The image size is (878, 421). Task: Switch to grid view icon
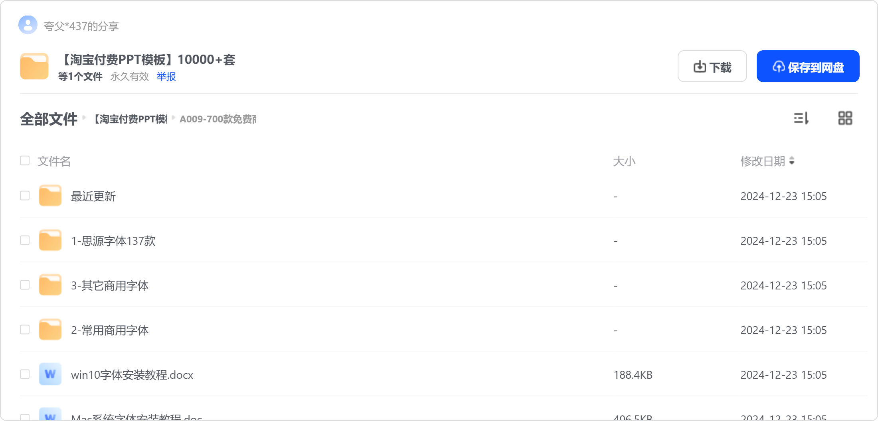845,118
